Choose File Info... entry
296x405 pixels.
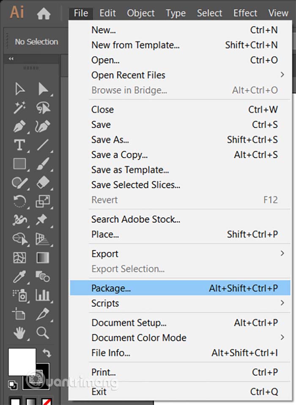(180, 352)
